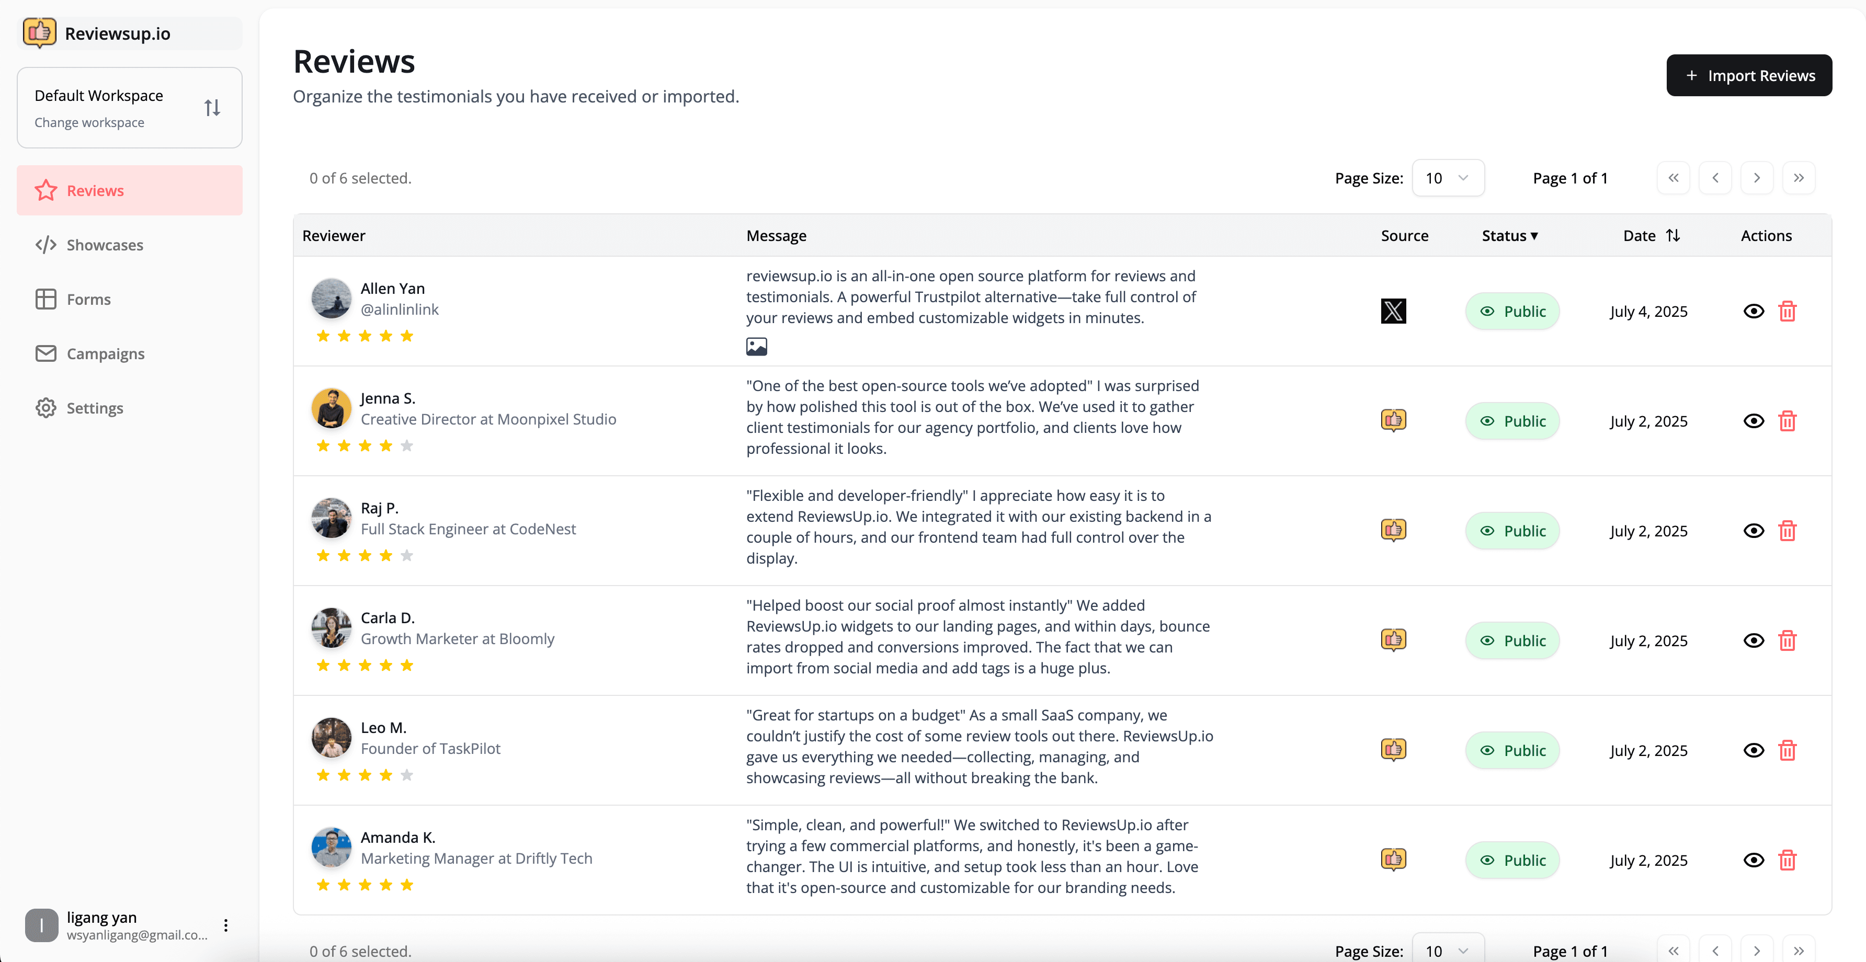View Amanda K.'s review with the eye icon

(x=1753, y=860)
